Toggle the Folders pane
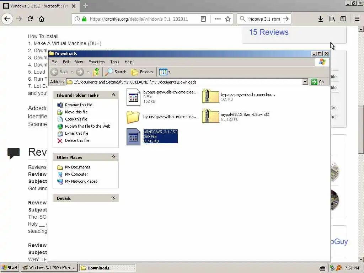 point(142,72)
